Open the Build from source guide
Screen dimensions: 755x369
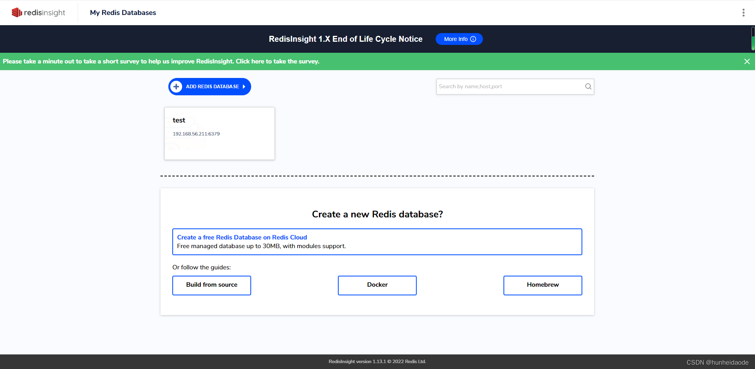point(211,285)
